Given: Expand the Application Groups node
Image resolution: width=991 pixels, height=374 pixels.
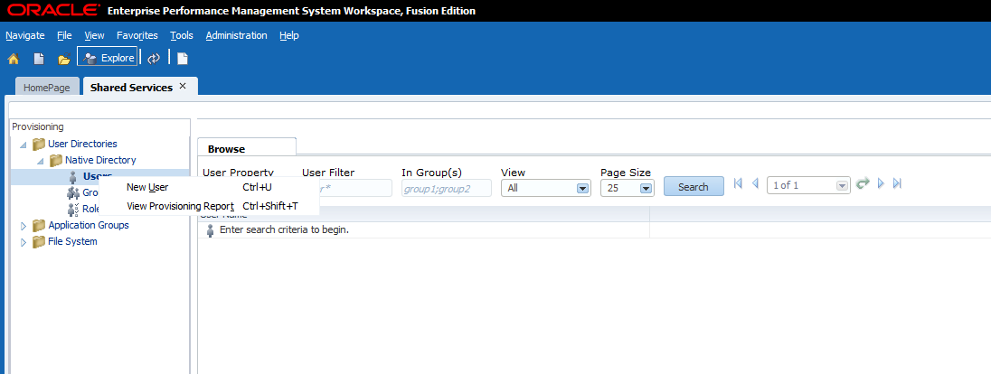Looking at the screenshot, I should pyautogui.click(x=24, y=226).
